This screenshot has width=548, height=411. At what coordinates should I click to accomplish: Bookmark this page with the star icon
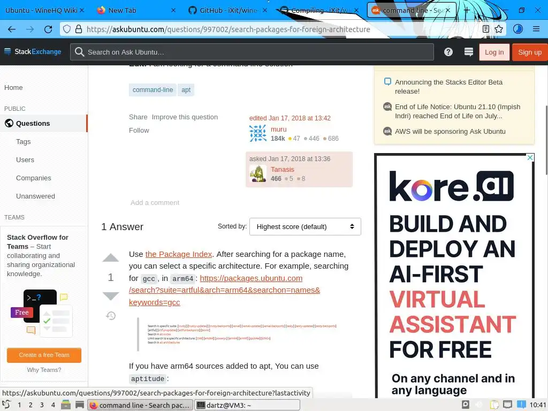click(499, 29)
